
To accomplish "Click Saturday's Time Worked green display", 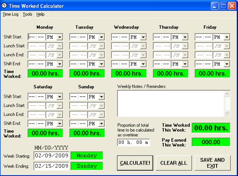I will [x=45, y=133].
